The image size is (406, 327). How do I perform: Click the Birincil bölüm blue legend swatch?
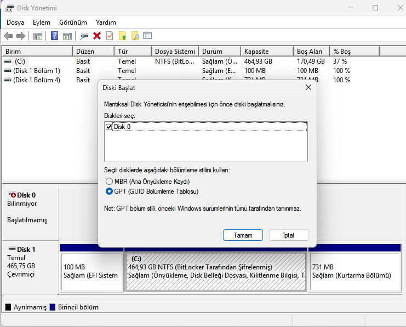coord(53,307)
